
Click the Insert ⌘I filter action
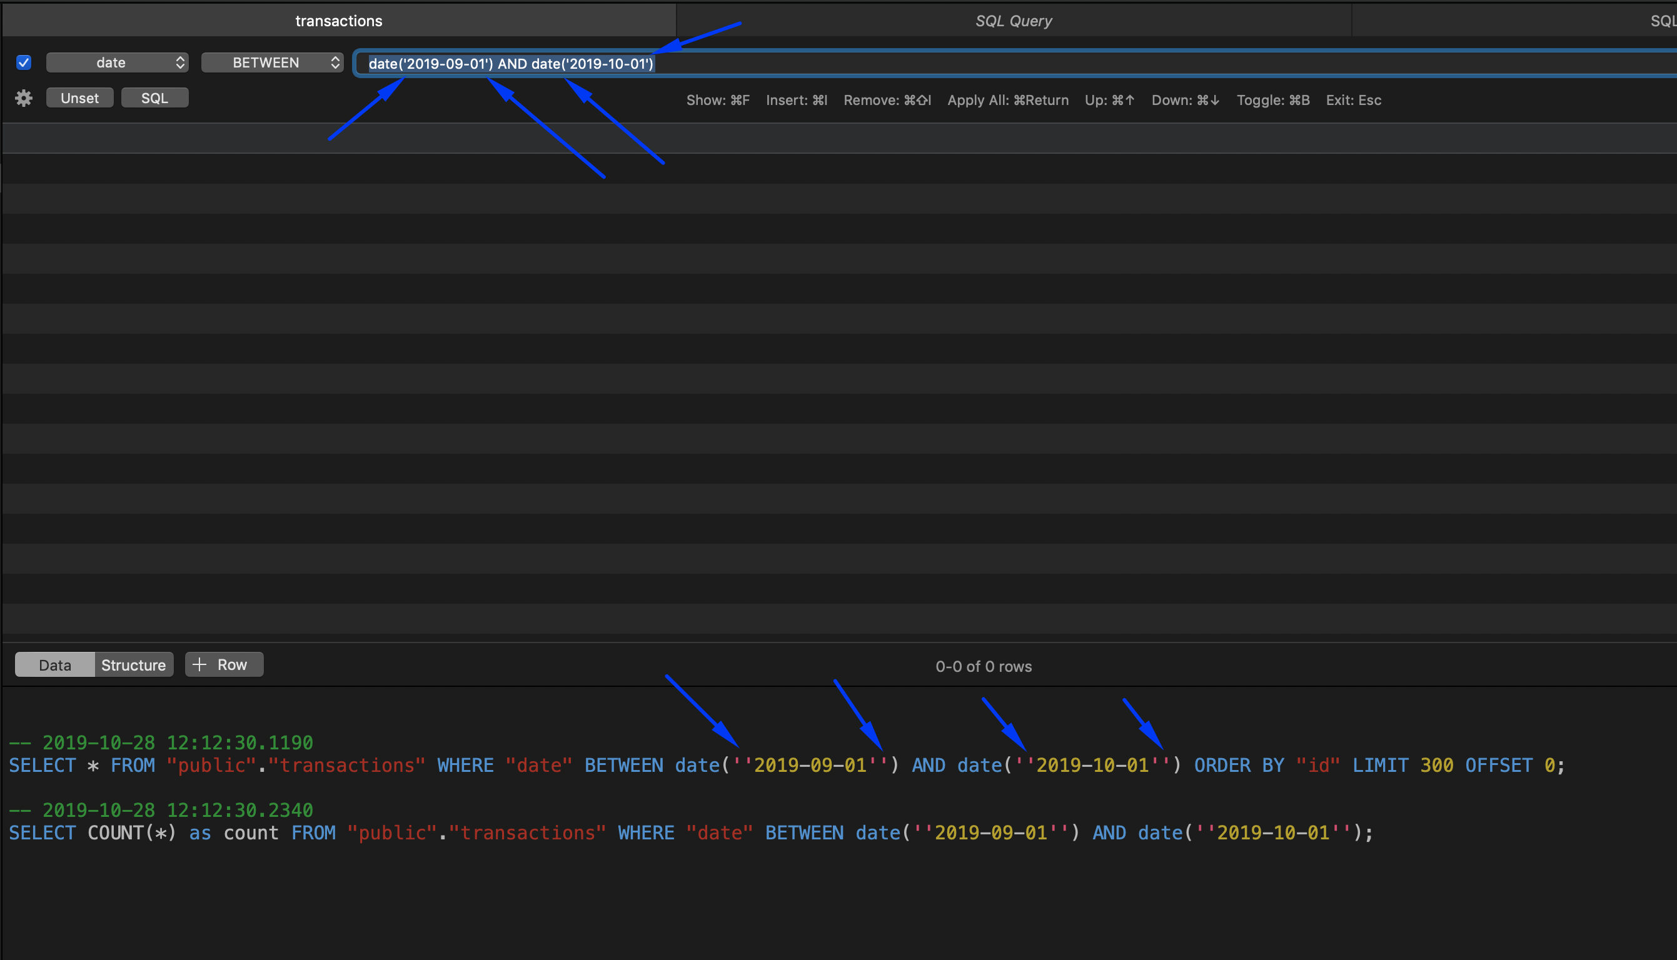click(x=795, y=99)
